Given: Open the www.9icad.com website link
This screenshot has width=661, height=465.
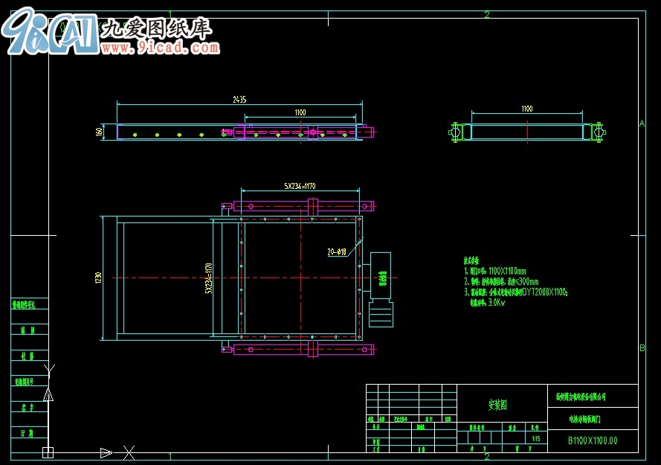Looking at the screenshot, I should click(x=160, y=48).
